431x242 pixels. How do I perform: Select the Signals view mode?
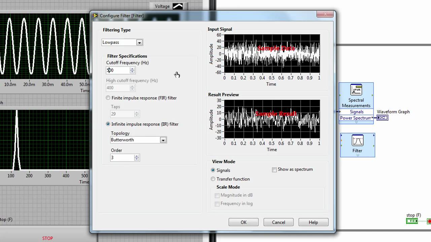click(x=213, y=170)
